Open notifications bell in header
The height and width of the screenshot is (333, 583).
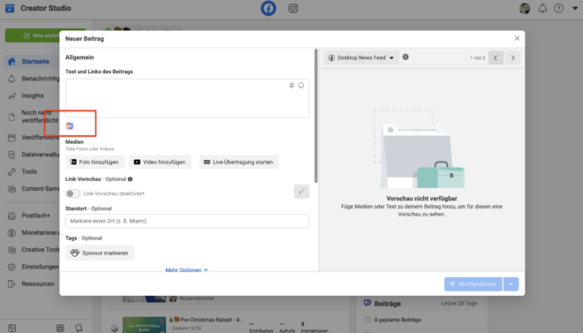click(542, 8)
